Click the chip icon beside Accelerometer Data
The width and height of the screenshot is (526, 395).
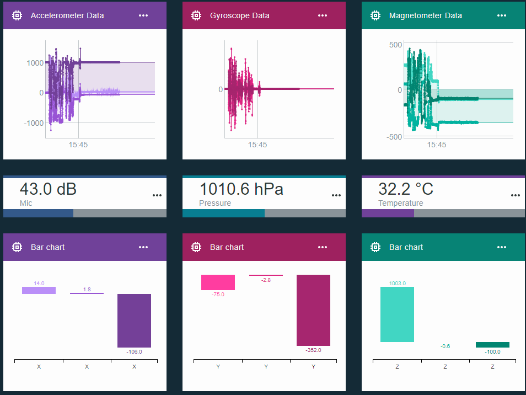17,15
